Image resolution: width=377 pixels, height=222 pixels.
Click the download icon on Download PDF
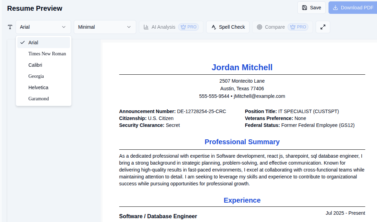tap(335, 7)
